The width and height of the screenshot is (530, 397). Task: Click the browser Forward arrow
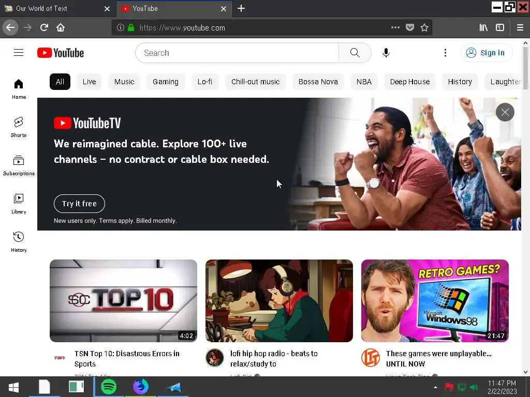click(27, 28)
